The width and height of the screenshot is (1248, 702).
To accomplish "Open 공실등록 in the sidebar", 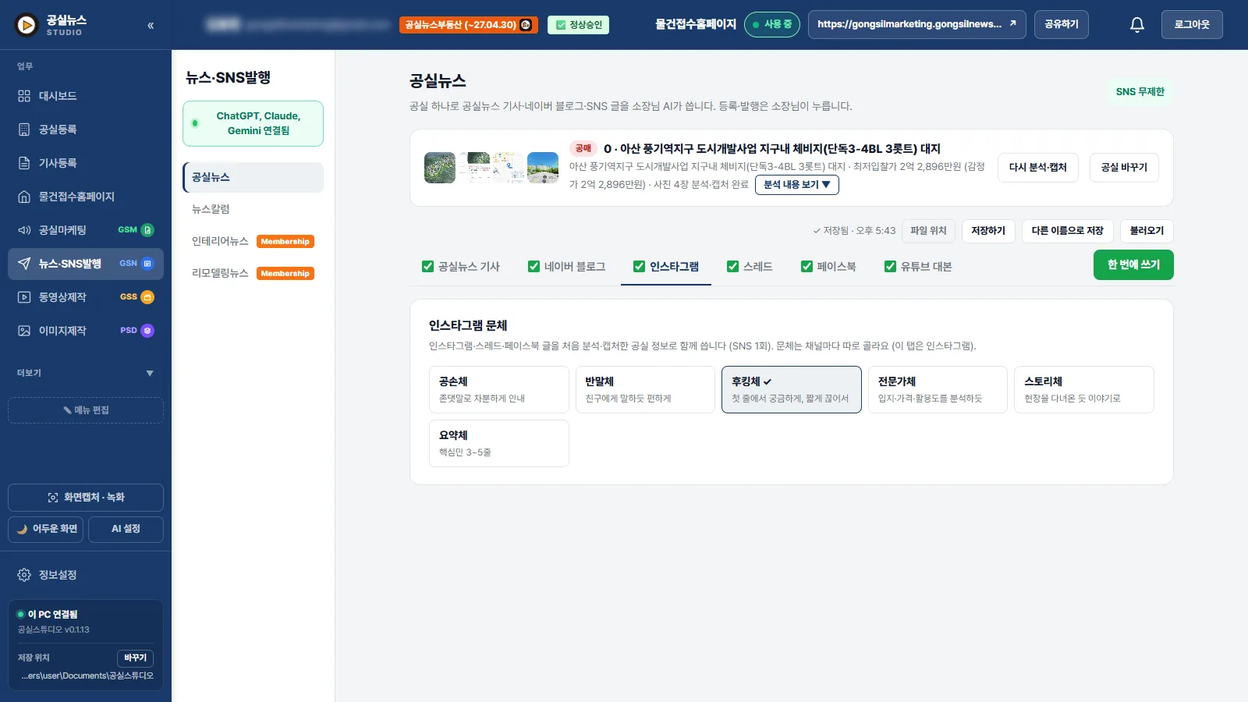I will point(86,129).
